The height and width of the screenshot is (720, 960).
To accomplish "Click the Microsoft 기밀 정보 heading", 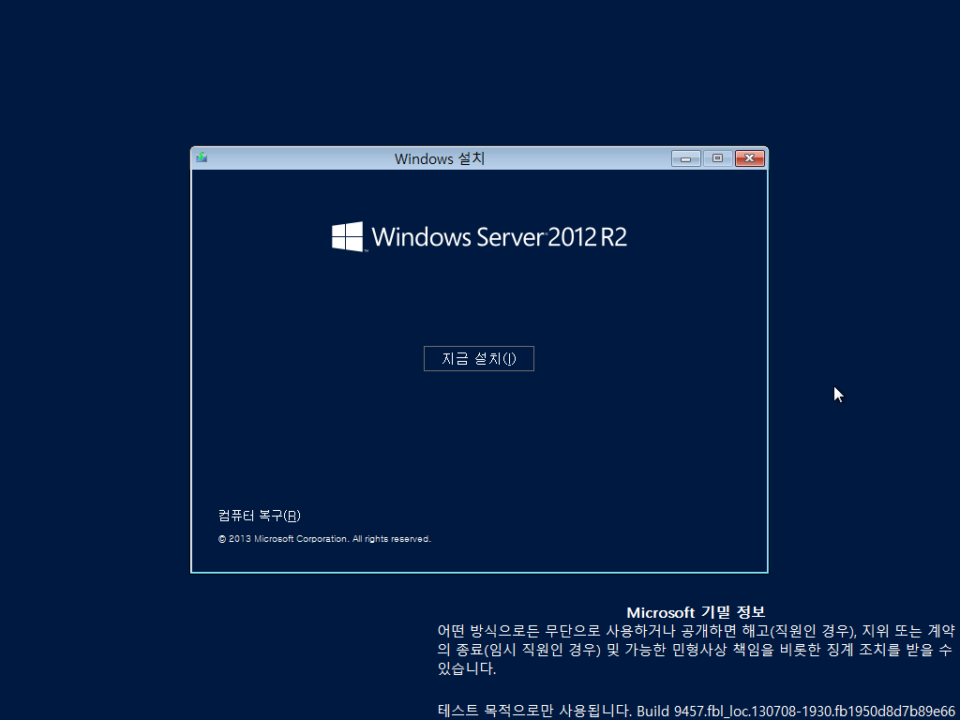I will click(x=697, y=613).
